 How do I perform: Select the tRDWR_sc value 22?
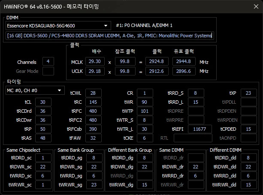pos(43,167)
